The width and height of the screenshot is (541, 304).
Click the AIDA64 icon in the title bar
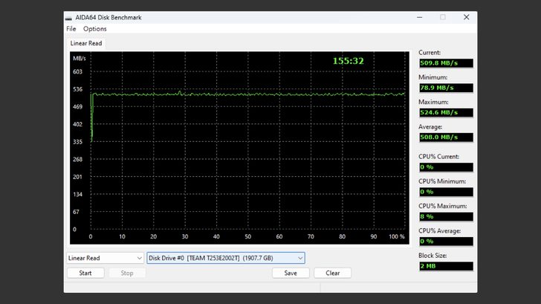(x=69, y=17)
